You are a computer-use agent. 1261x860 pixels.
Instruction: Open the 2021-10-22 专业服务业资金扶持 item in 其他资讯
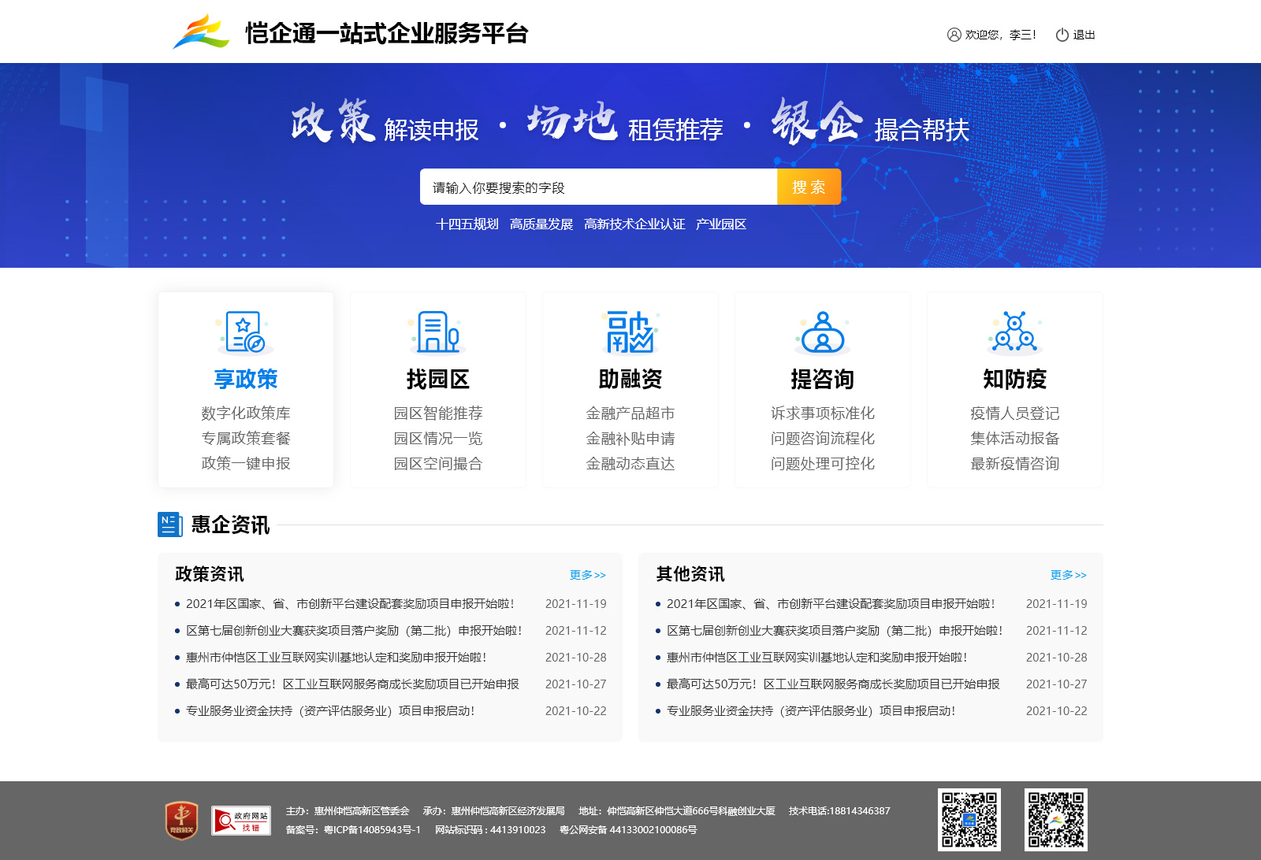(810, 711)
